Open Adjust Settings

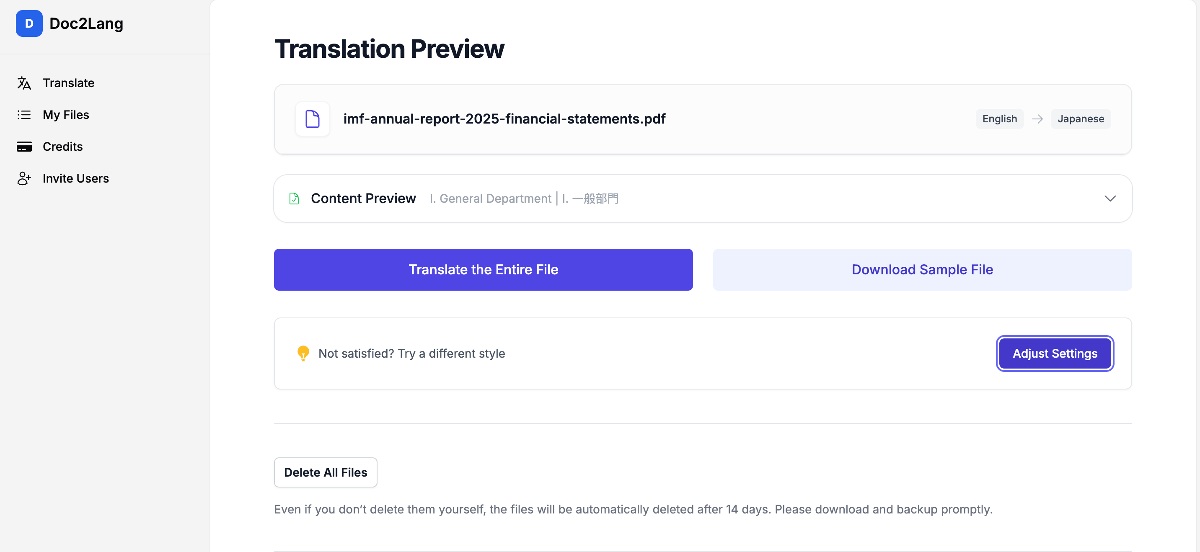click(x=1055, y=353)
